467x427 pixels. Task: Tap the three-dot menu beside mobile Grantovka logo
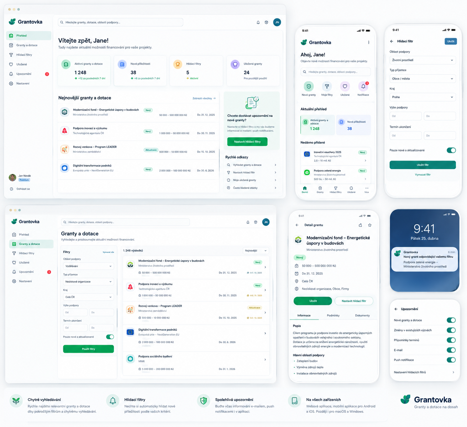click(x=368, y=42)
